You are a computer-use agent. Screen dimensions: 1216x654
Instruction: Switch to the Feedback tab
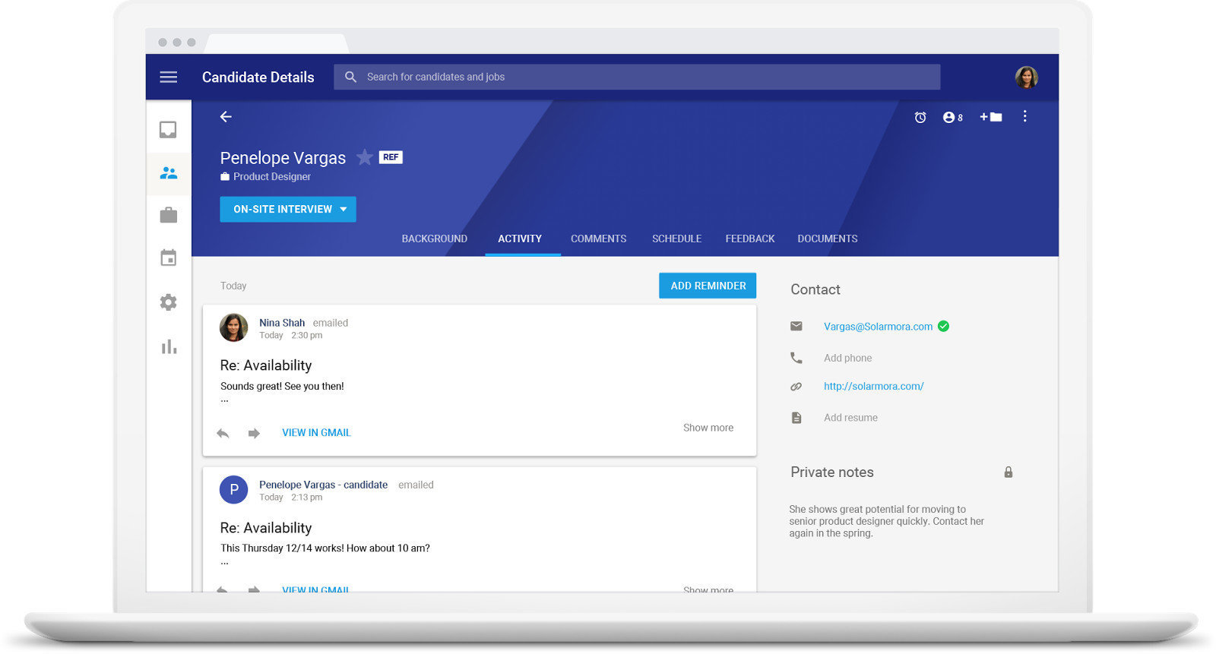749,239
